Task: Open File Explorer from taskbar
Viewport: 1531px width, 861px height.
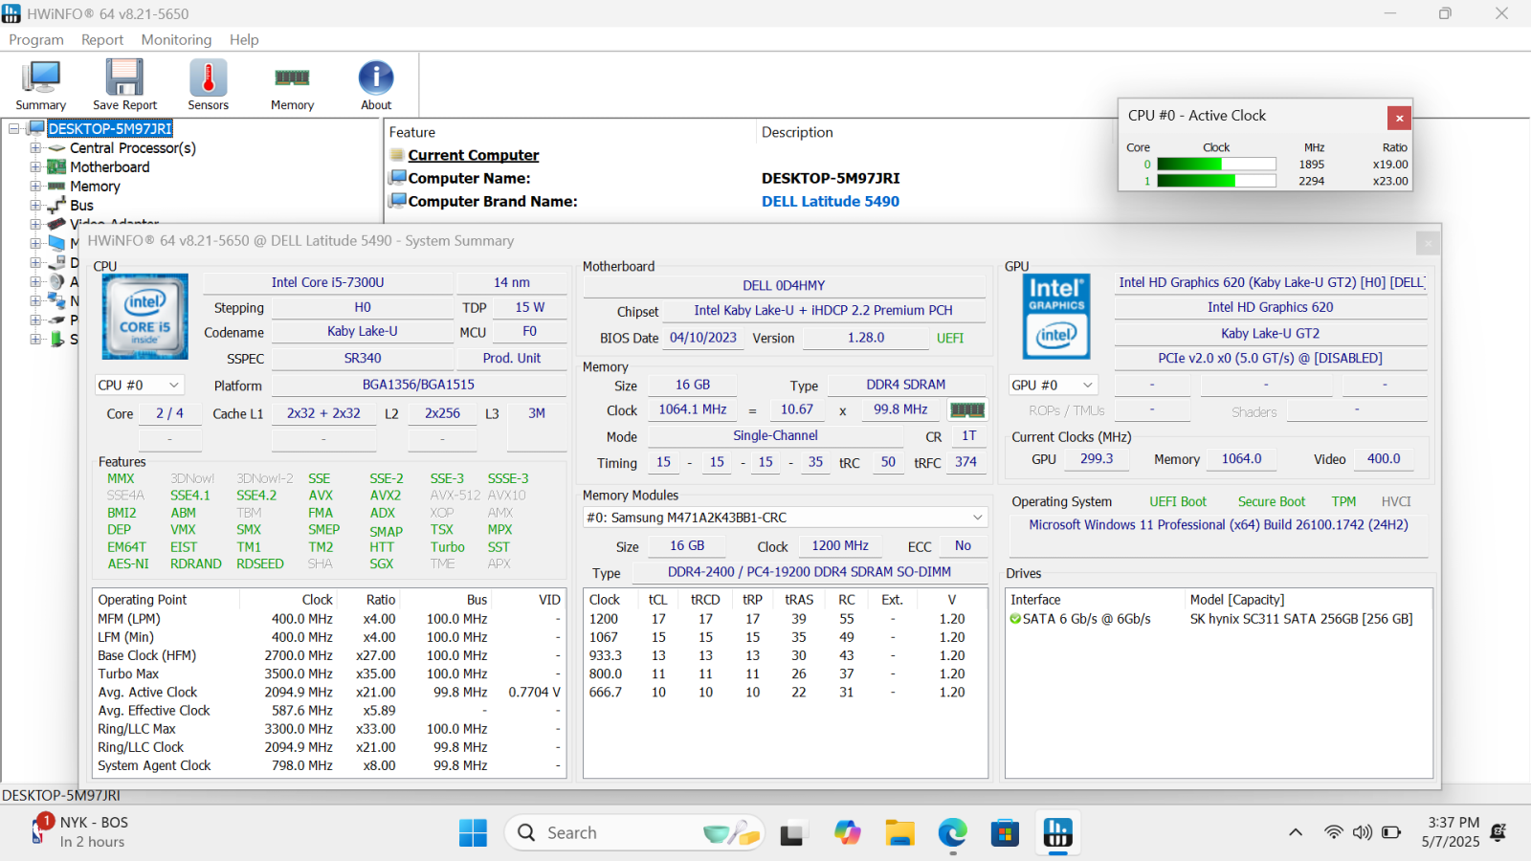Action: click(899, 833)
